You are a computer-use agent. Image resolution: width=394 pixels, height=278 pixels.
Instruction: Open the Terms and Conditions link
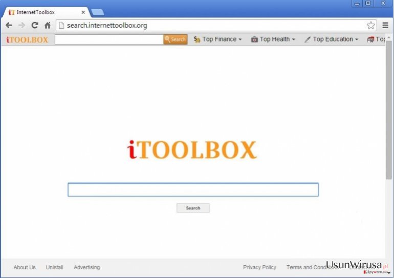click(x=312, y=267)
